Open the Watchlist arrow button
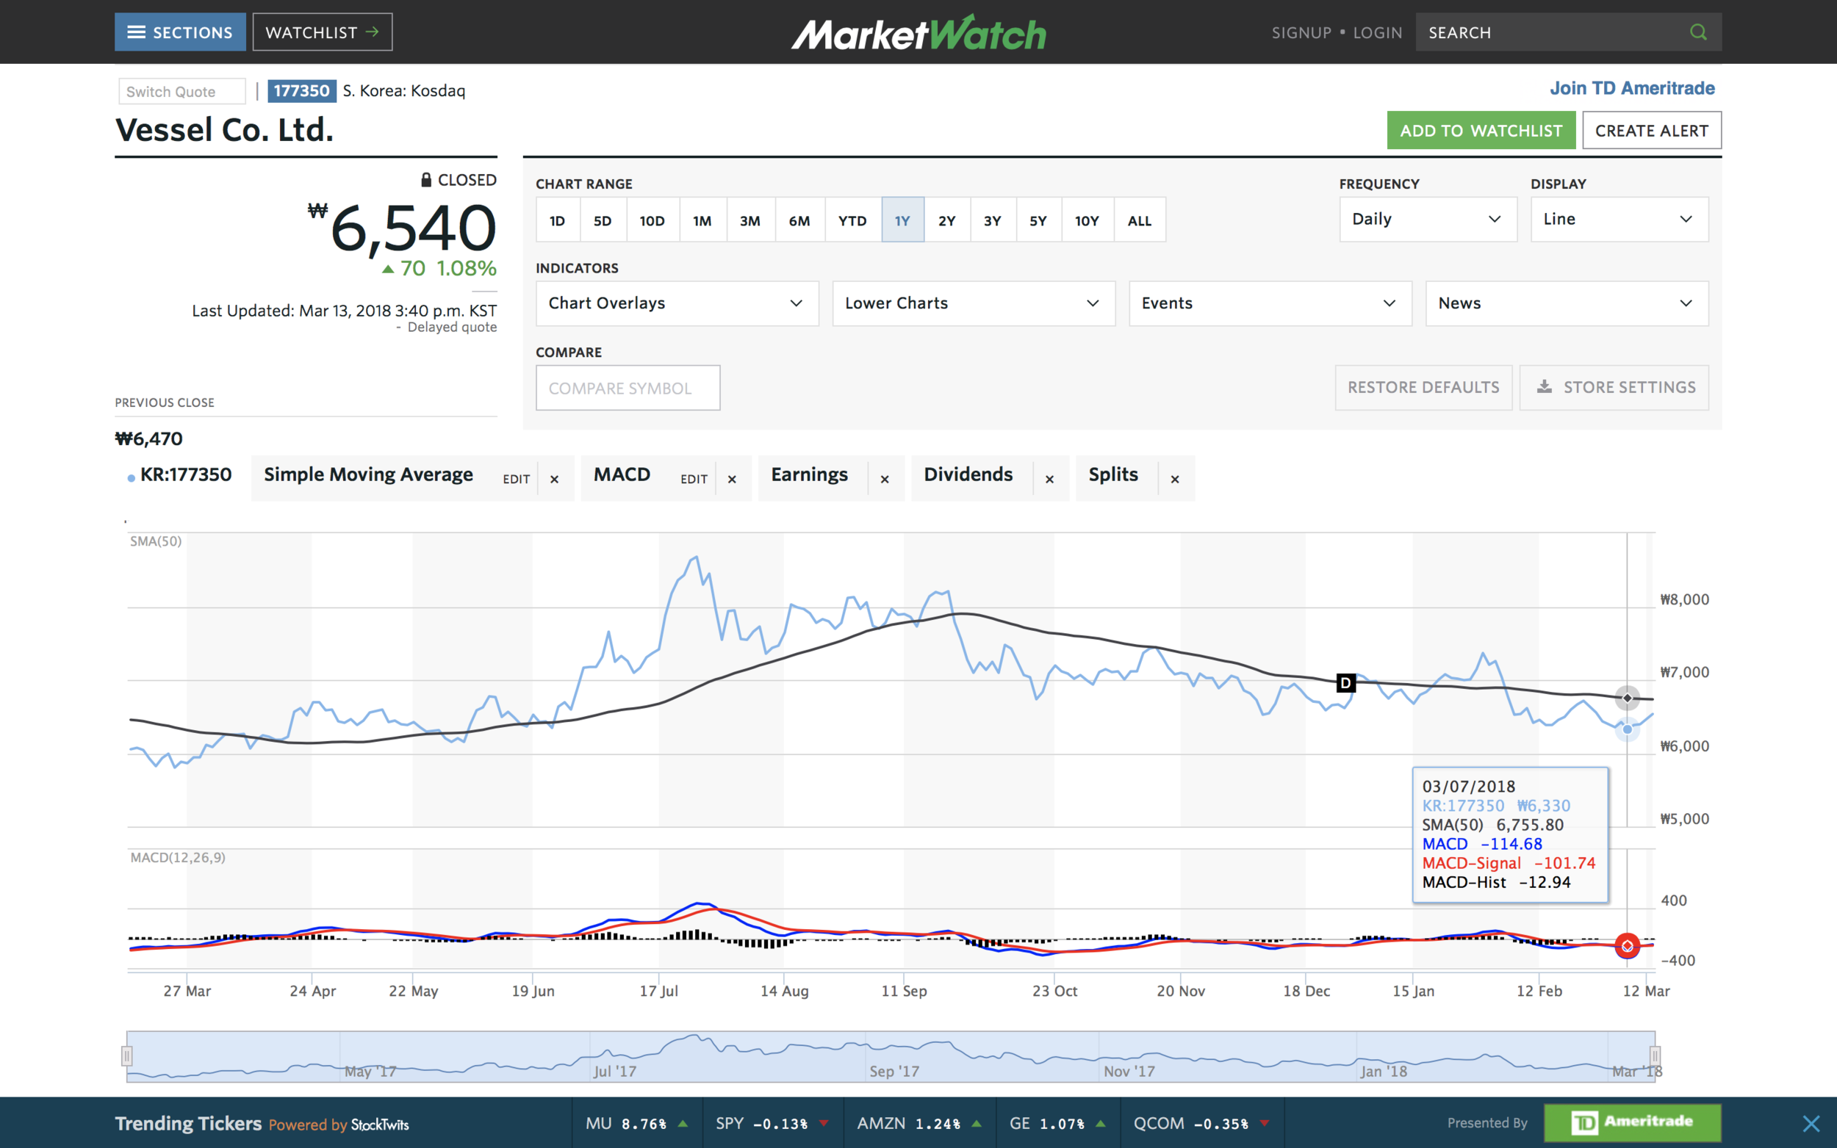This screenshot has height=1148, width=1837. tap(322, 32)
